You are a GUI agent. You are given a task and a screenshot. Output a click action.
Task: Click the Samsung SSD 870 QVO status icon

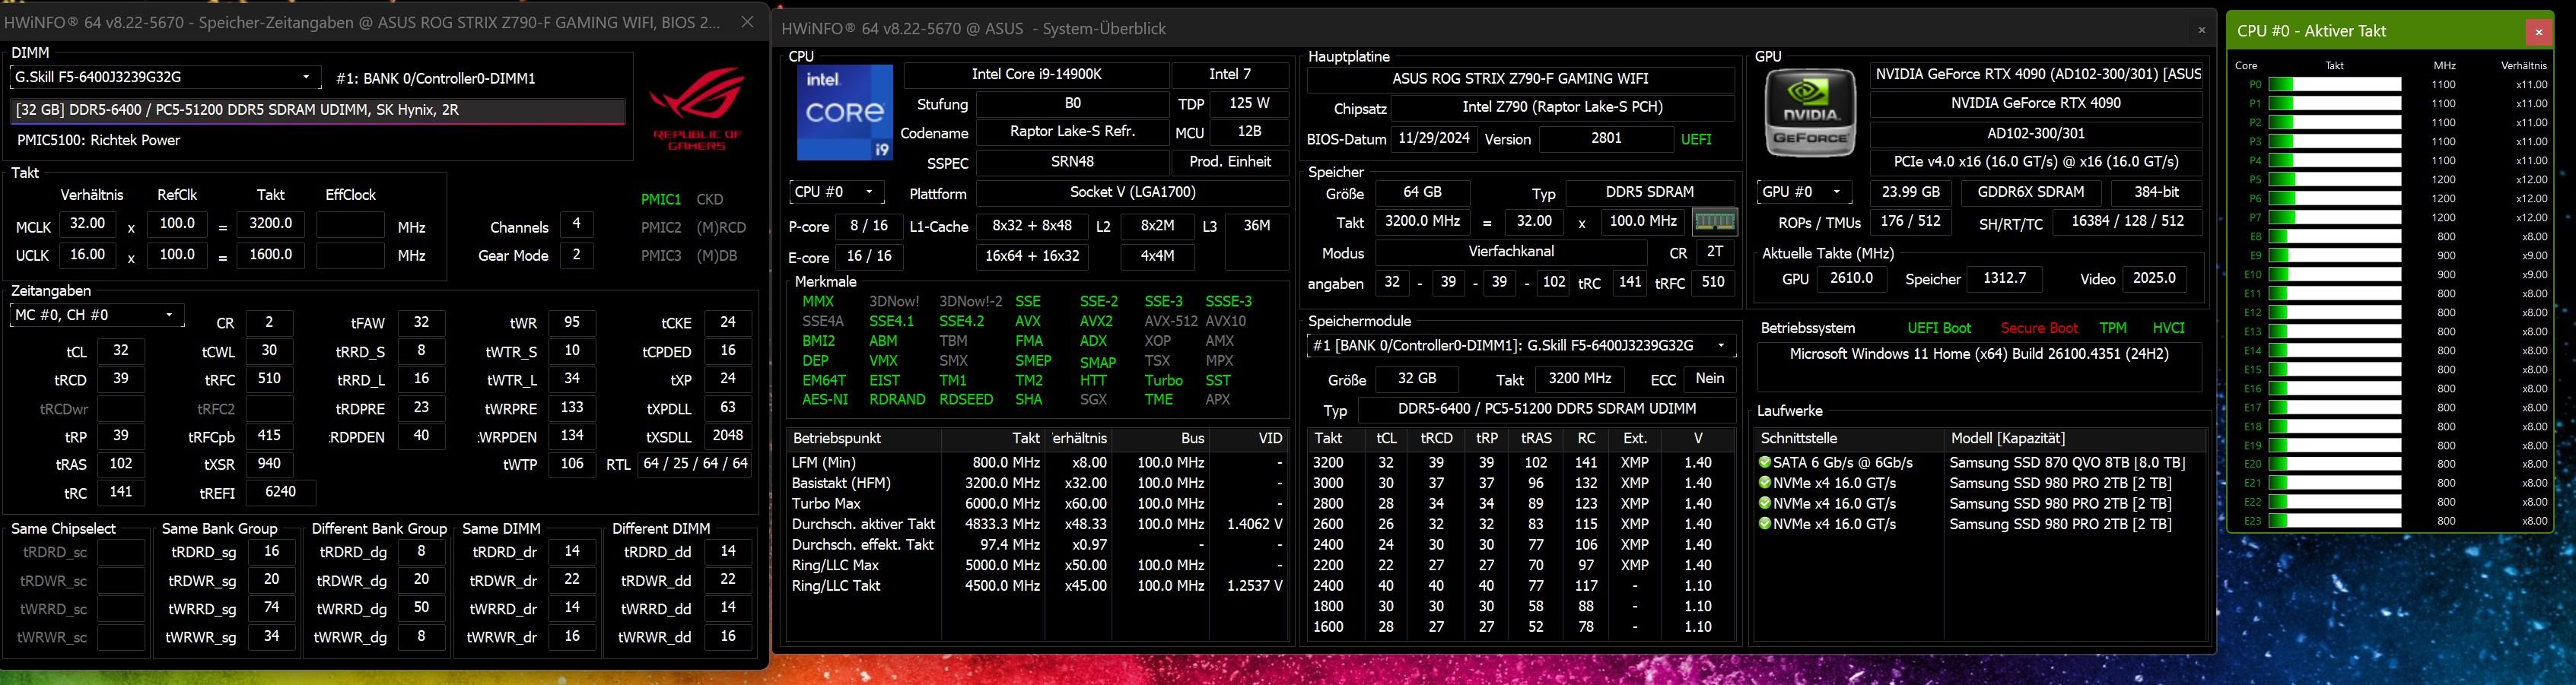(1765, 462)
